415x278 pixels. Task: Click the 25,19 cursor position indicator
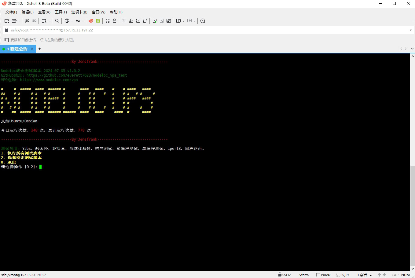pyautogui.click(x=342, y=275)
